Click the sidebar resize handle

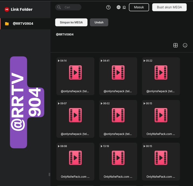49,174
